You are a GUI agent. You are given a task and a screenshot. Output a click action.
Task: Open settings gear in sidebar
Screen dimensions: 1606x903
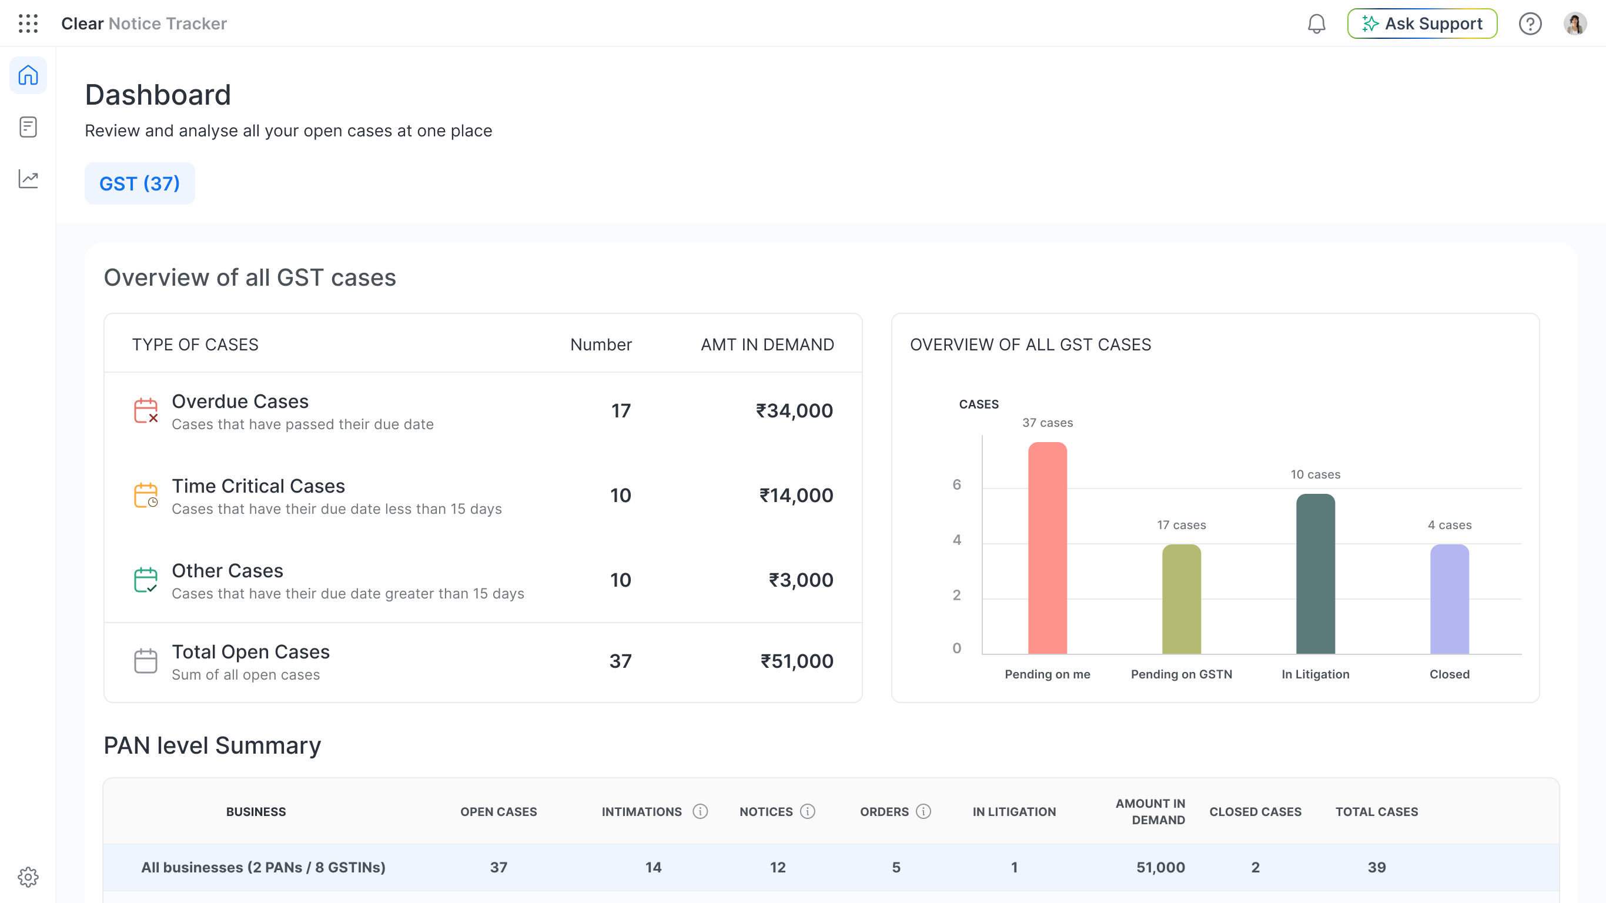[x=28, y=877]
